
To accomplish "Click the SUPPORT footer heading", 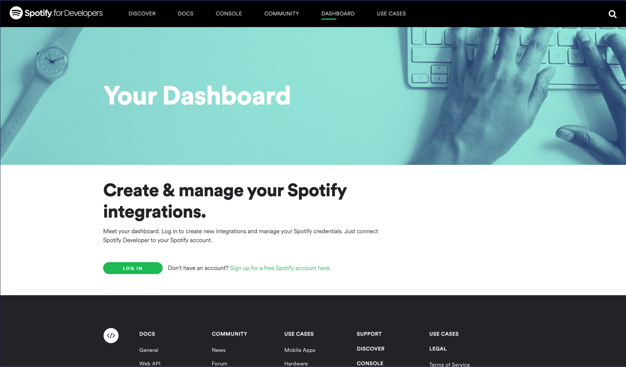I will (369, 334).
